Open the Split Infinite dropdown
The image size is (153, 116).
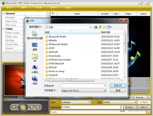pos(135,102)
